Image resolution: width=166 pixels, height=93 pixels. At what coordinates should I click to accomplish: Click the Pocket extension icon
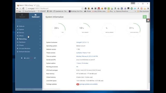pyautogui.click(x=105, y=9)
